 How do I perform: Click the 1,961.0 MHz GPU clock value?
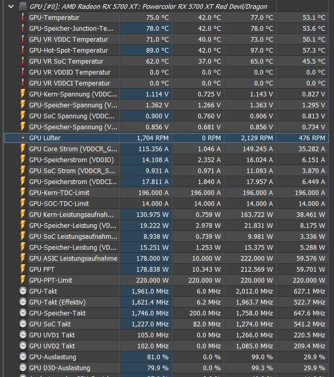[x=150, y=291]
